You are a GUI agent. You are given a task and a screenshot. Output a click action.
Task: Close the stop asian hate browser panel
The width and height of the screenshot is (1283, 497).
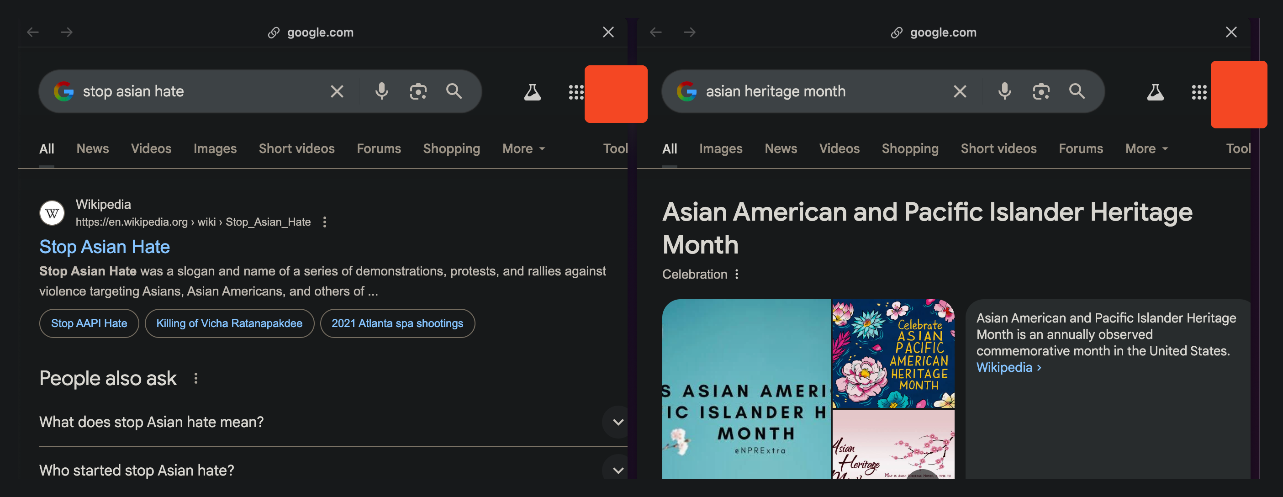[608, 32]
